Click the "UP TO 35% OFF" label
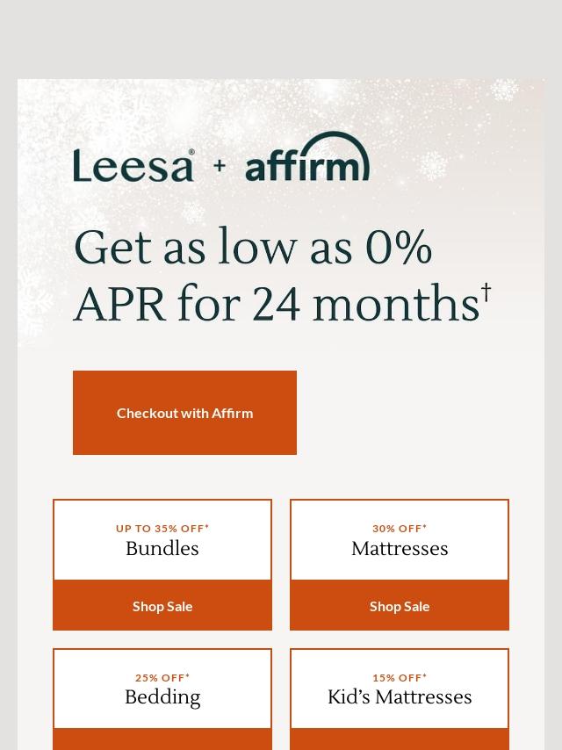The height and width of the screenshot is (750, 562). (162, 529)
